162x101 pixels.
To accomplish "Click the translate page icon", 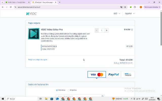I will click(121, 7).
